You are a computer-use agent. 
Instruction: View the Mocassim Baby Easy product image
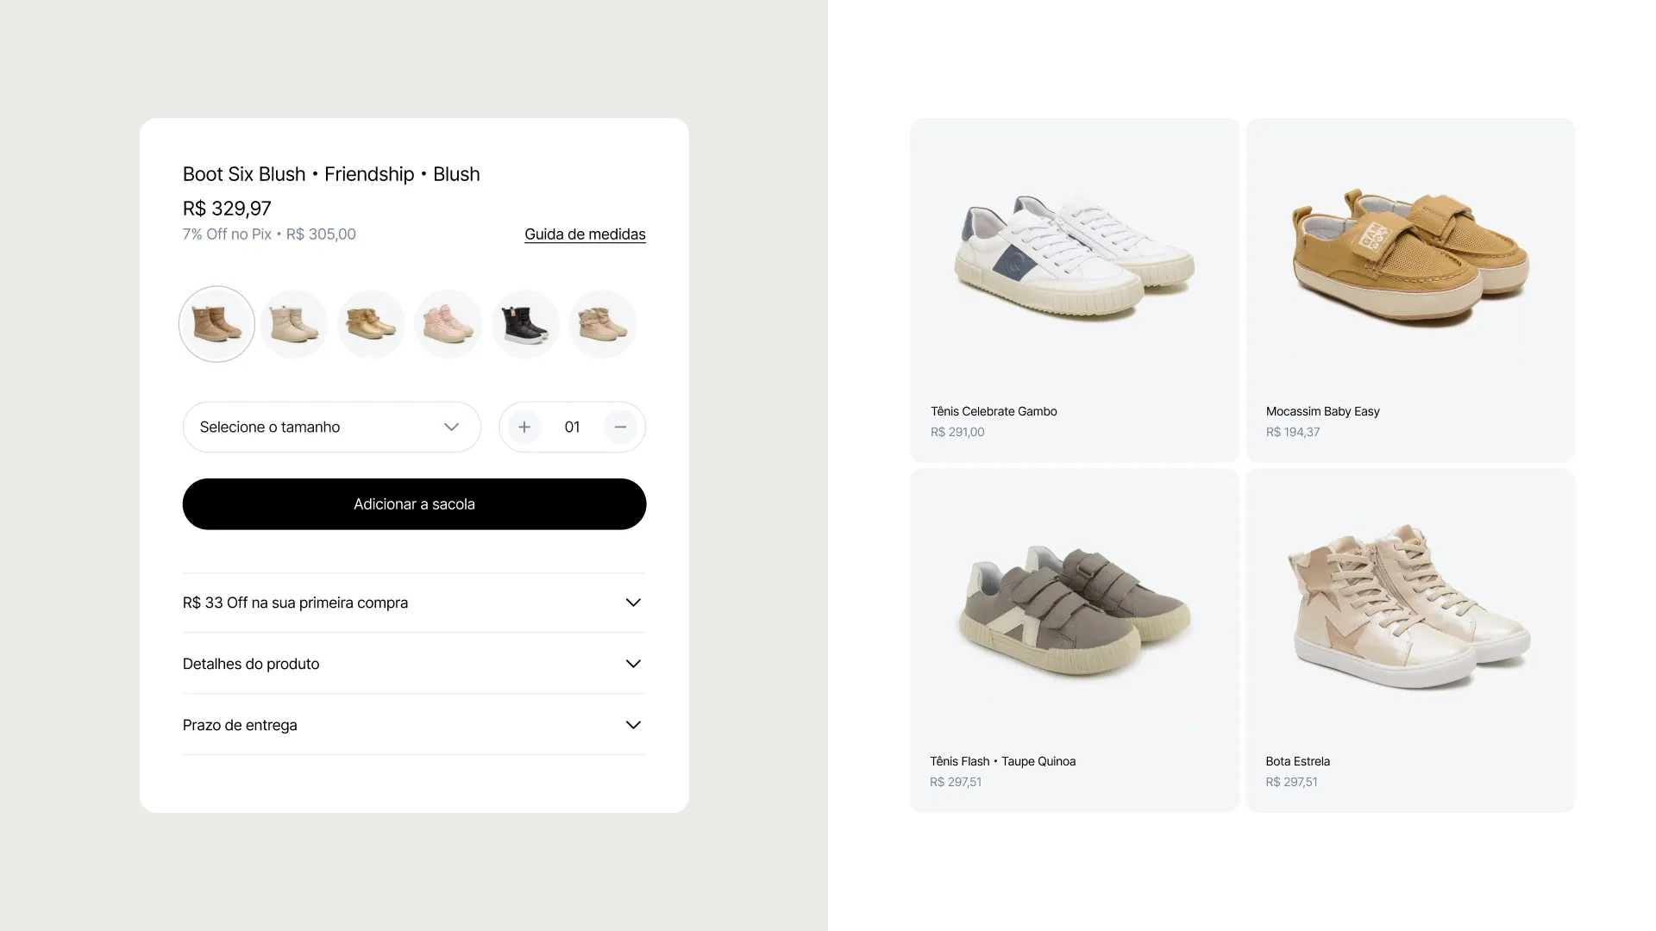click(1410, 259)
